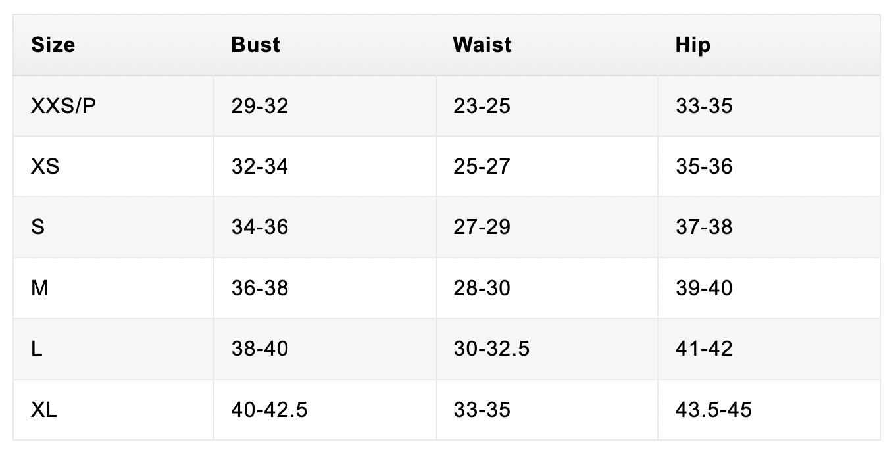896x459 pixels.
Task: Click the Hip column header
Action: [x=693, y=45]
